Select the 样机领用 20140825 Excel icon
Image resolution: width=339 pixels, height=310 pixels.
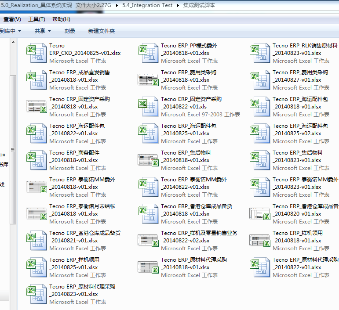(x=36, y=267)
